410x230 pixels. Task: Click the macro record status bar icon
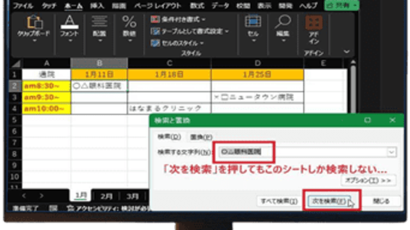point(53,208)
